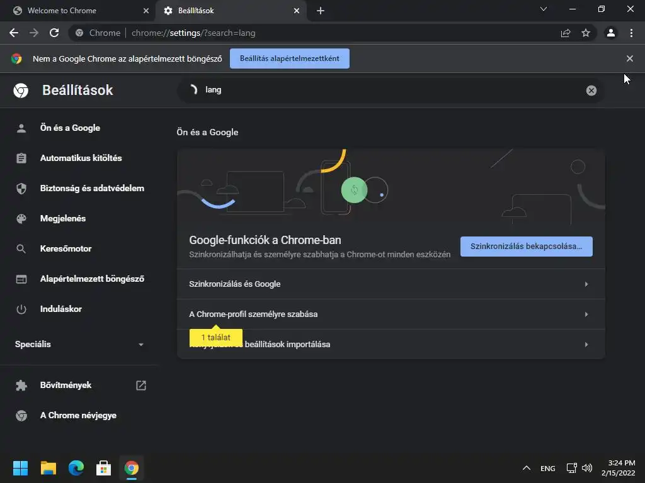Dismiss the default browser infobar

(630, 58)
